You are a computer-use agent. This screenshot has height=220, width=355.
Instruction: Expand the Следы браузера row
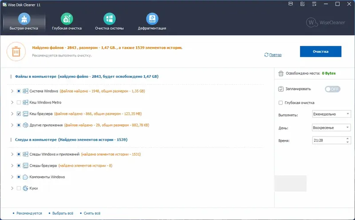pos(12,166)
